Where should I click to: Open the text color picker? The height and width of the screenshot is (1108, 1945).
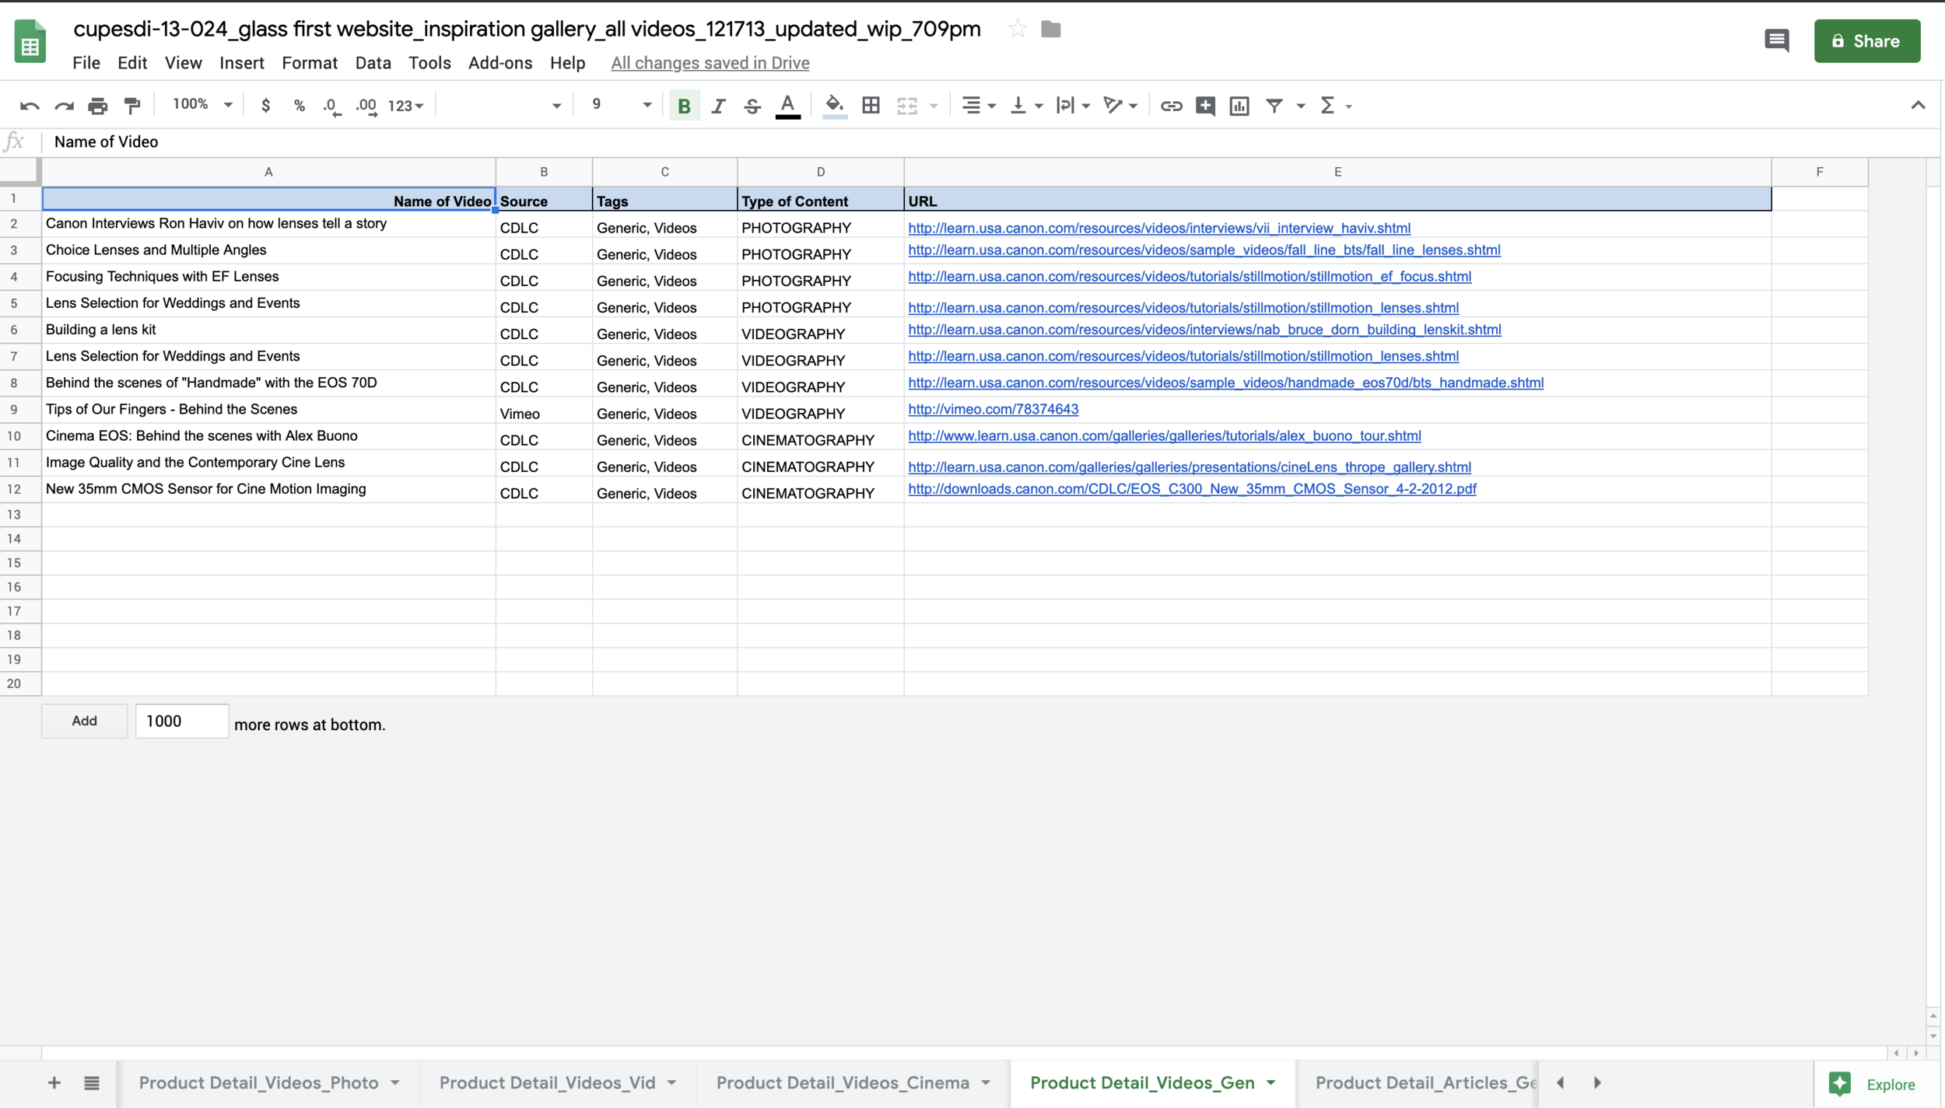787,106
